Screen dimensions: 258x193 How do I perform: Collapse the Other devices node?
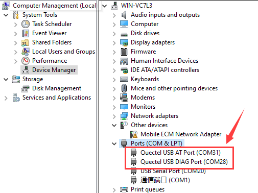pyautogui.click(x=114, y=125)
